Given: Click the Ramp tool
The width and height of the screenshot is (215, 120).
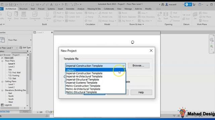Looking at the screenshot, I should coord(89,17).
